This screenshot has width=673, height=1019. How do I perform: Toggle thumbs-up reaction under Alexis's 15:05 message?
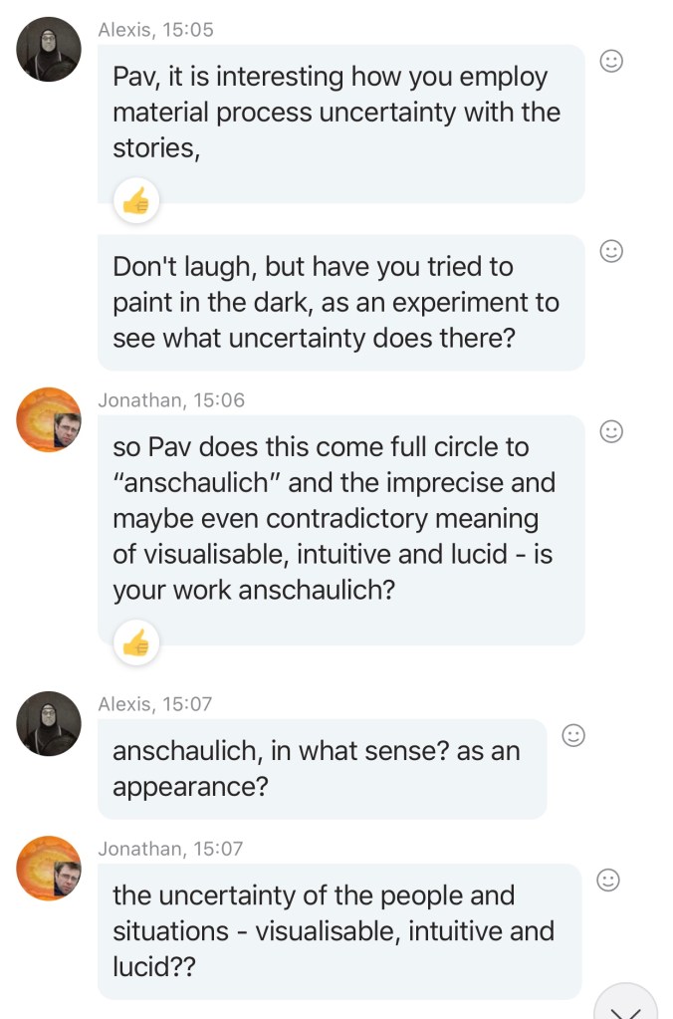click(x=134, y=203)
